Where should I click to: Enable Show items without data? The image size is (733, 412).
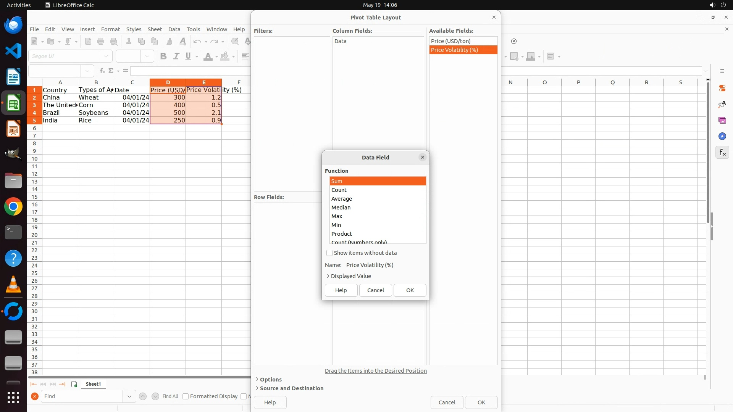329,253
